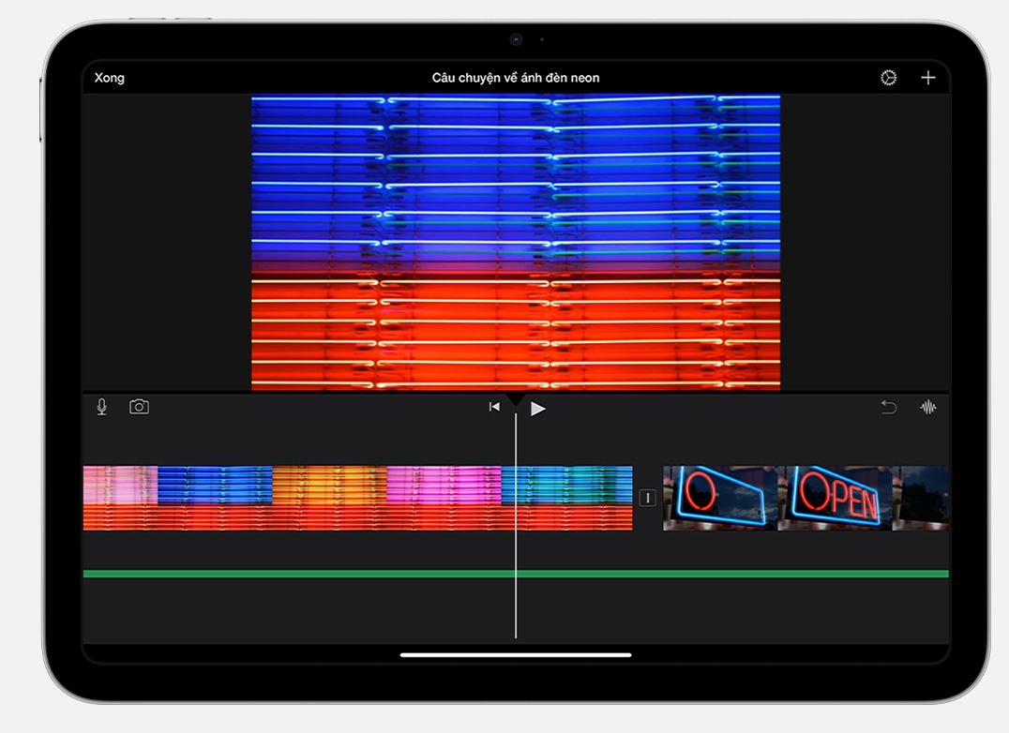Viewport: 1009px width, 733px height.
Task: Record a voiceover with the microphone icon
Action: coord(102,407)
